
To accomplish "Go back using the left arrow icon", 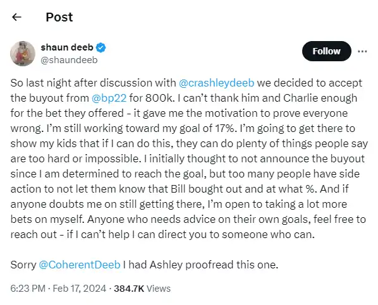I will 16,17.
